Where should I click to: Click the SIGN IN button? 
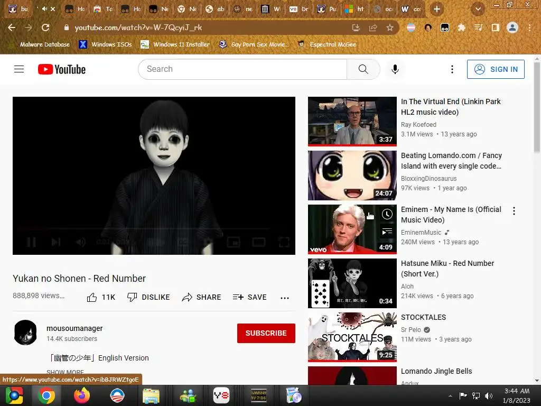pyautogui.click(x=496, y=69)
